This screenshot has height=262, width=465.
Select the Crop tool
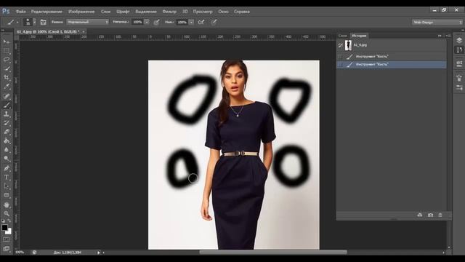[7, 78]
